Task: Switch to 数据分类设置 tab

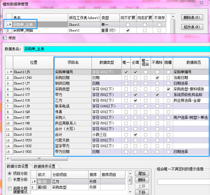Action: tap(17, 166)
